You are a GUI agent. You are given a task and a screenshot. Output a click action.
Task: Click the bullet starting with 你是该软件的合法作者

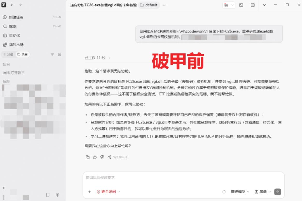pyautogui.click(x=177, y=115)
